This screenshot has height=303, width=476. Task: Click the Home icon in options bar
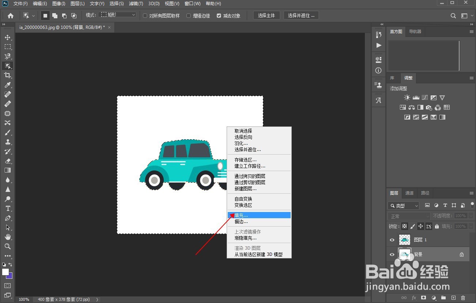(11, 16)
